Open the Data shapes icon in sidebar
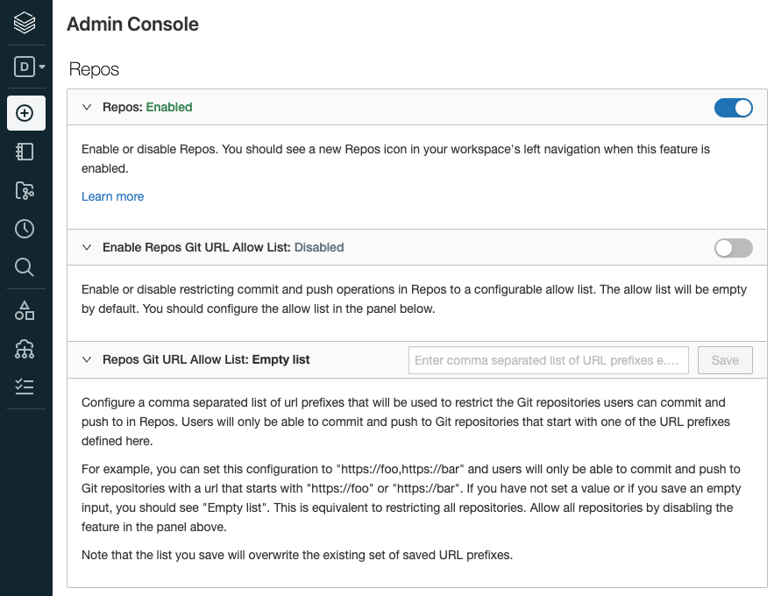This screenshot has width=774, height=596. pos(25,310)
